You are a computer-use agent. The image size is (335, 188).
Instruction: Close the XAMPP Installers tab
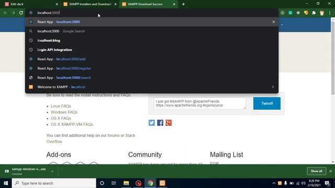[115, 4]
